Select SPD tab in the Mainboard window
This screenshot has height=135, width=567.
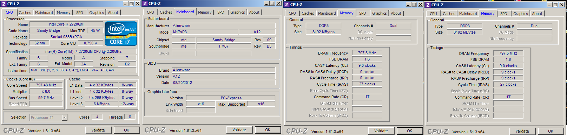(221, 12)
